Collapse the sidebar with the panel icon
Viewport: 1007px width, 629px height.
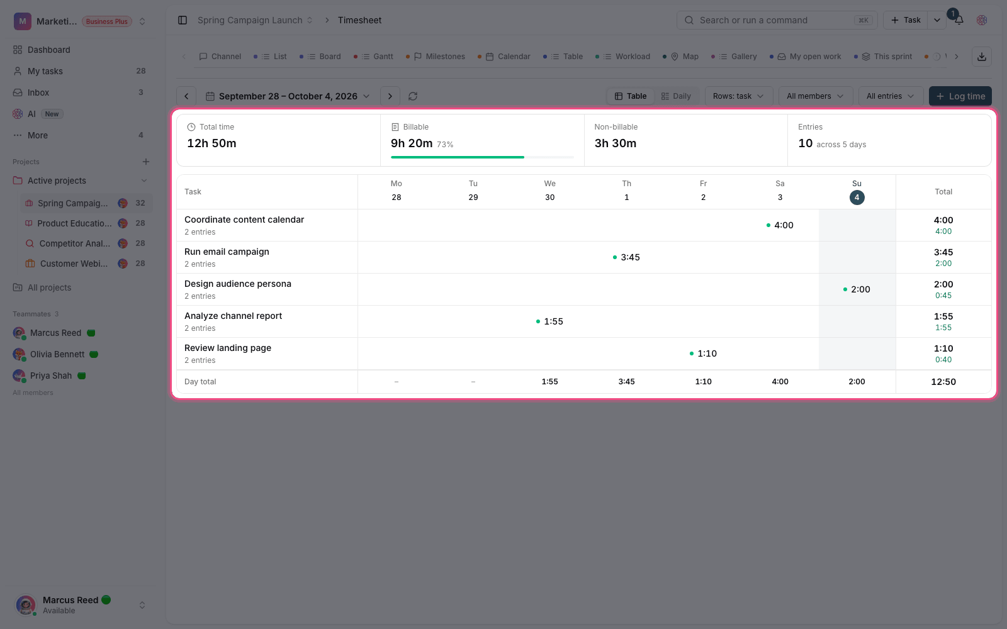(x=183, y=20)
